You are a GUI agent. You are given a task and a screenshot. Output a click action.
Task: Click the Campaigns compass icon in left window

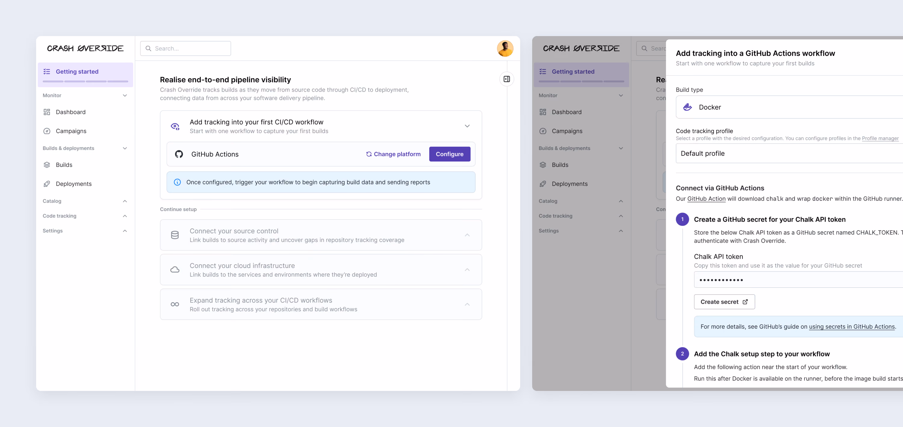47,131
